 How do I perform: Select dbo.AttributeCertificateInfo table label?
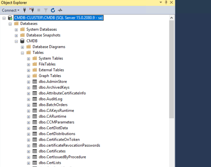pyautogui.click(x=62, y=93)
